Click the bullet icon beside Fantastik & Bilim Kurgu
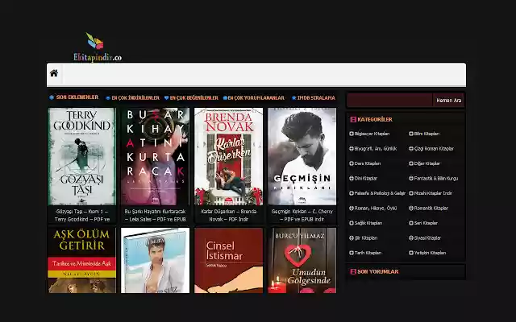 tap(411, 179)
